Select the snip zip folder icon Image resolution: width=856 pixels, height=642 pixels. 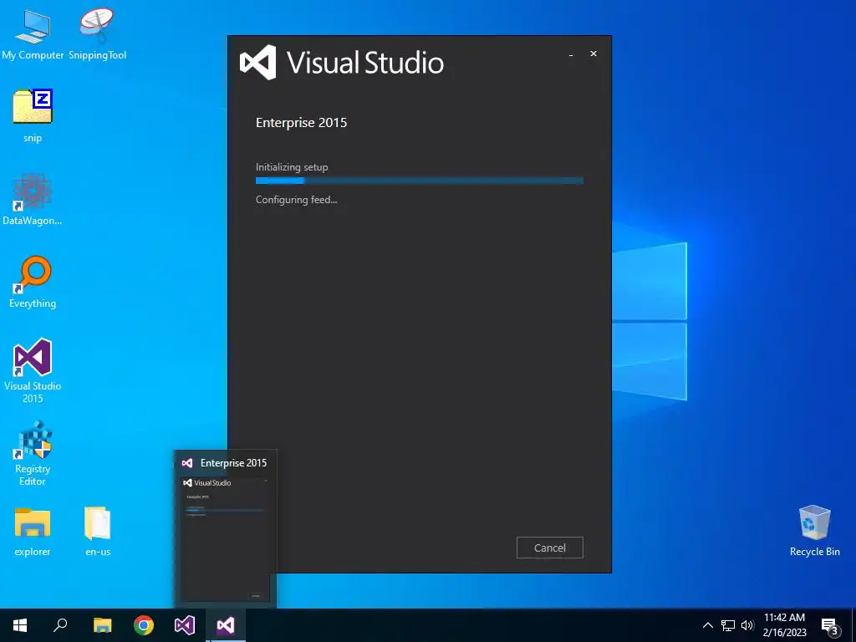(x=33, y=116)
